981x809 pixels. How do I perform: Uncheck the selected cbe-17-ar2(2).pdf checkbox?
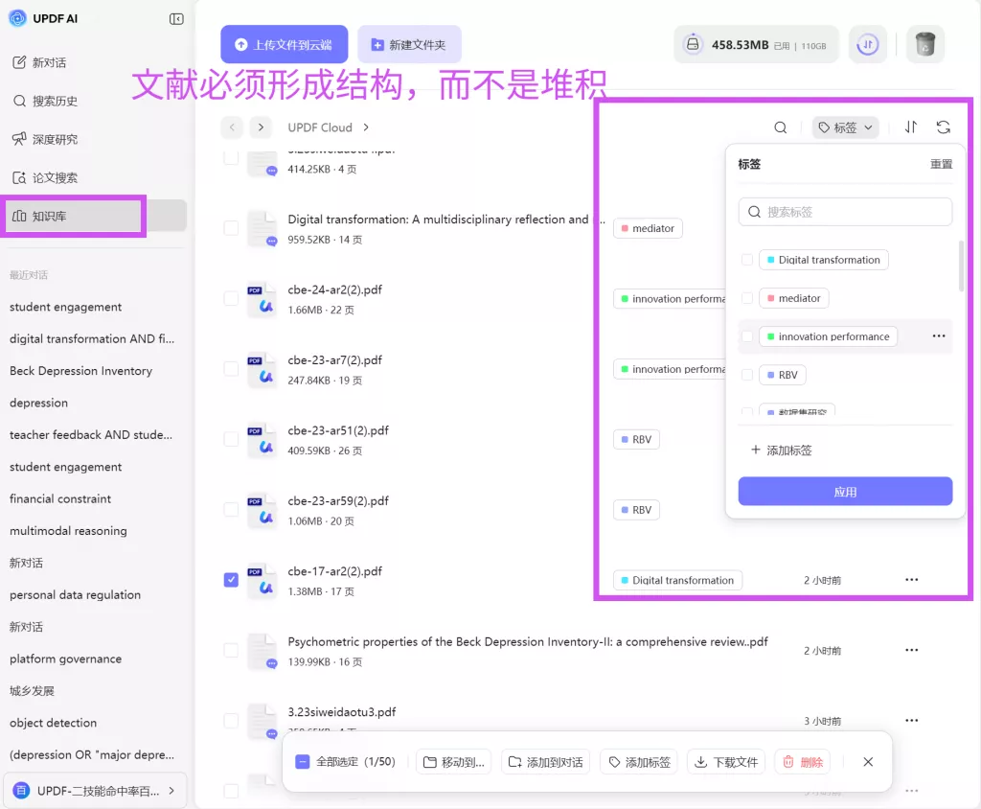tap(230, 579)
